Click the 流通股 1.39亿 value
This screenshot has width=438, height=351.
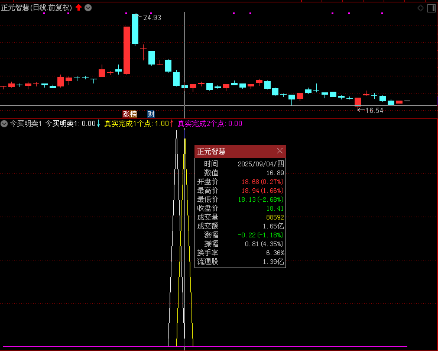tap(274, 262)
